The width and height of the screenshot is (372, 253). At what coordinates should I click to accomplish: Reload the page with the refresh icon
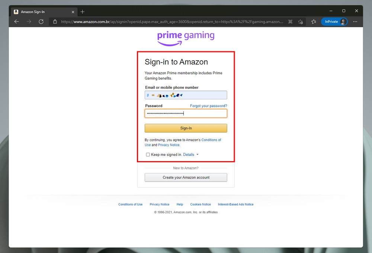(x=41, y=22)
